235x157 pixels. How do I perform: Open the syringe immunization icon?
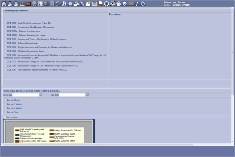coord(82,4)
